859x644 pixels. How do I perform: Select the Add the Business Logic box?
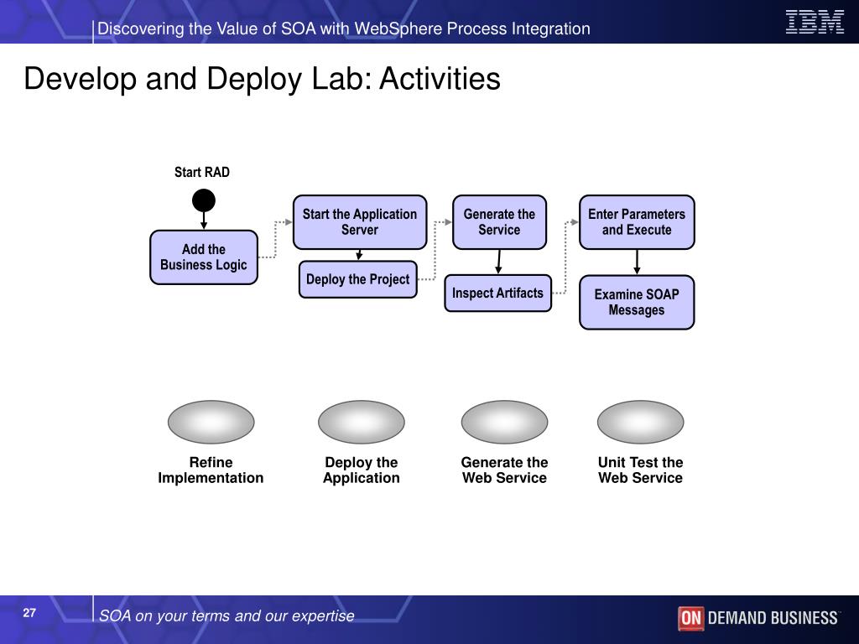tap(204, 257)
